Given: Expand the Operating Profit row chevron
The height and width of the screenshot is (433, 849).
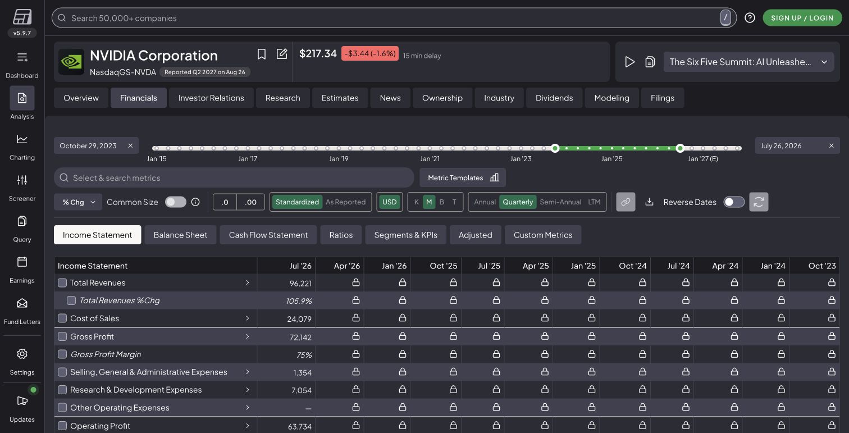Looking at the screenshot, I should pyautogui.click(x=247, y=426).
